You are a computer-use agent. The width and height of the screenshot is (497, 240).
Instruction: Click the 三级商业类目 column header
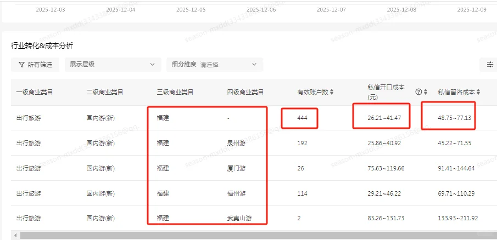175,93
